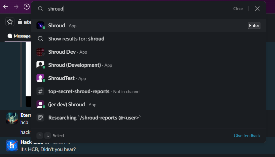Screen dimensions: 275x157
Task: Click the (jer dev) Shroud avatar icon
Action: click(40, 105)
